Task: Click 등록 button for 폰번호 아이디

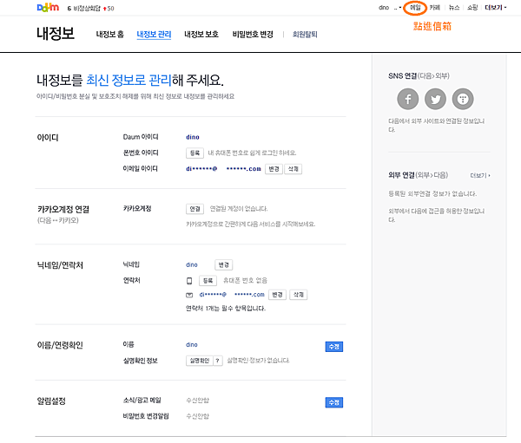Action: click(195, 153)
